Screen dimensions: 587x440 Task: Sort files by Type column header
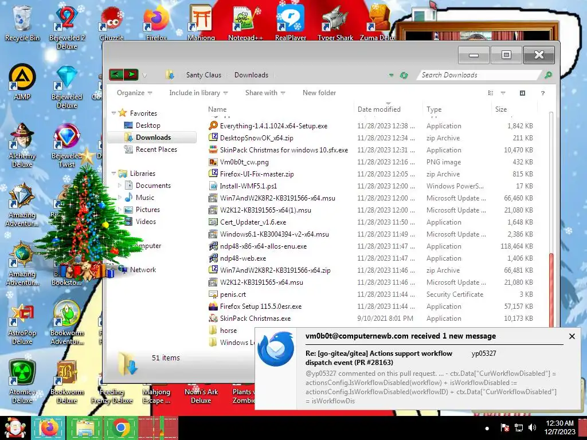click(457, 109)
